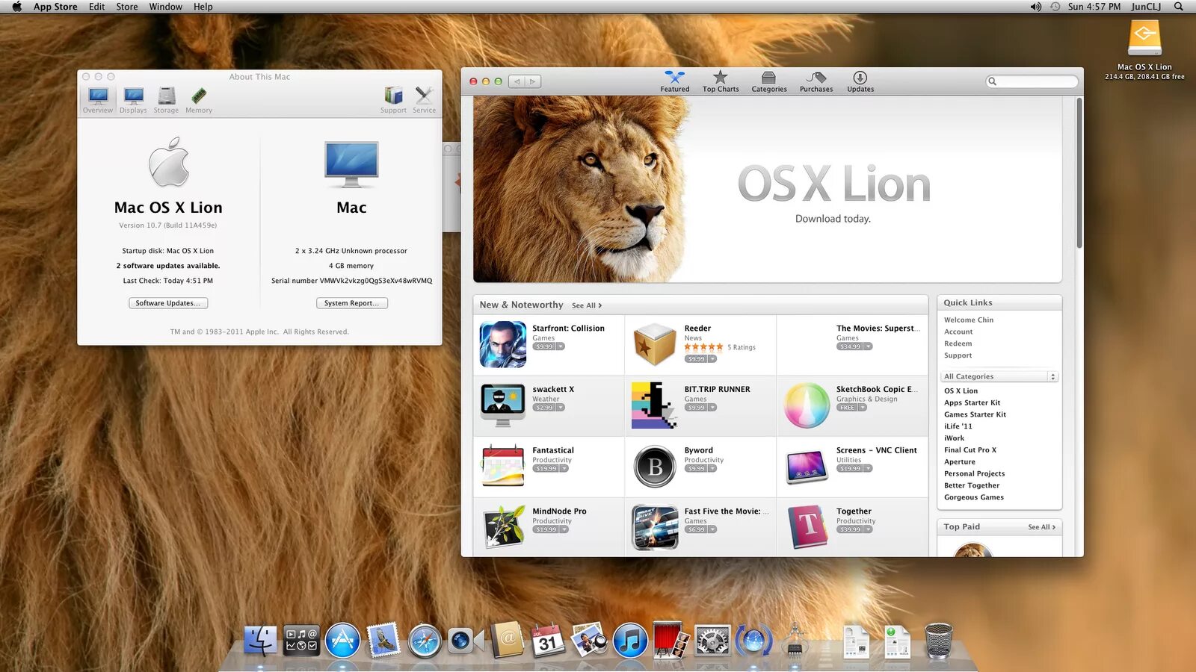Image resolution: width=1196 pixels, height=672 pixels.
Task: Open Apps Starter Kit quick link
Action: click(972, 402)
